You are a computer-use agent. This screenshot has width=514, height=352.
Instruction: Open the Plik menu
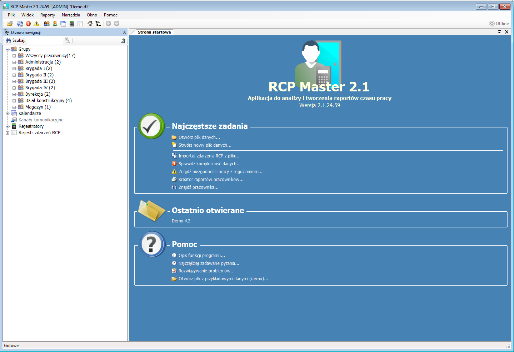11,15
